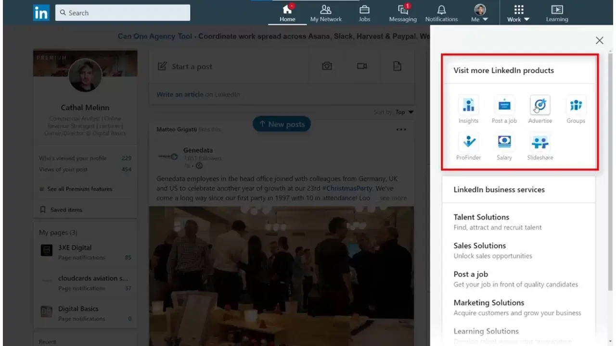Image resolution: width=616 pixels, height=346 pixels.
Task: Open the Messaging tab
Action: pos(403,13)
